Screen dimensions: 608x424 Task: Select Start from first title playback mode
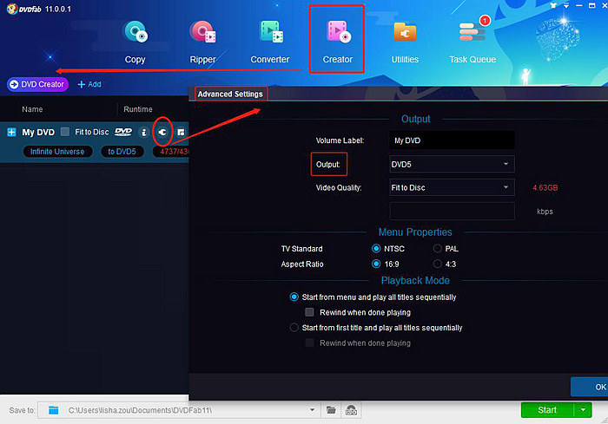(294, 328)
